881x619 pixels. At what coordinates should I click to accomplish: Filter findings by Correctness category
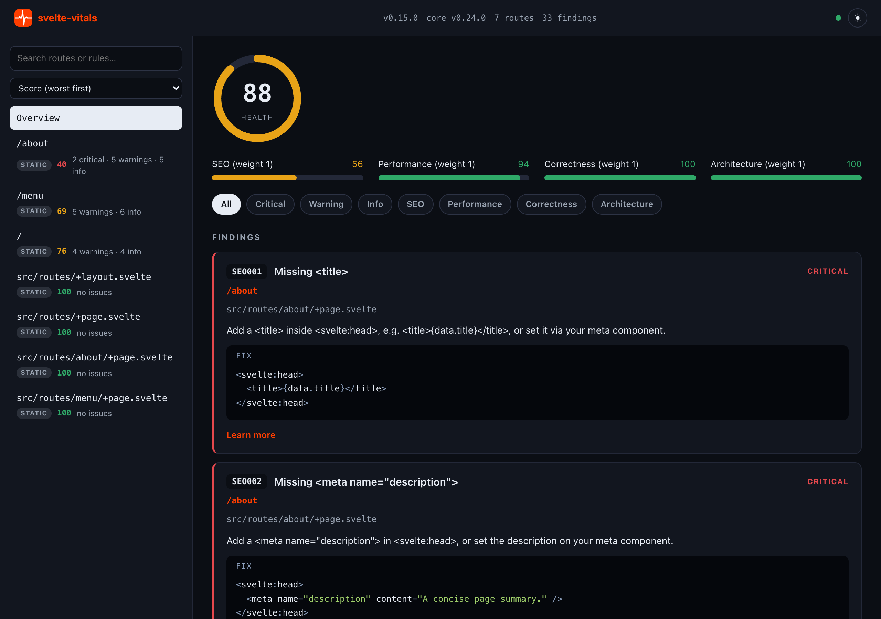coord(551,204)
